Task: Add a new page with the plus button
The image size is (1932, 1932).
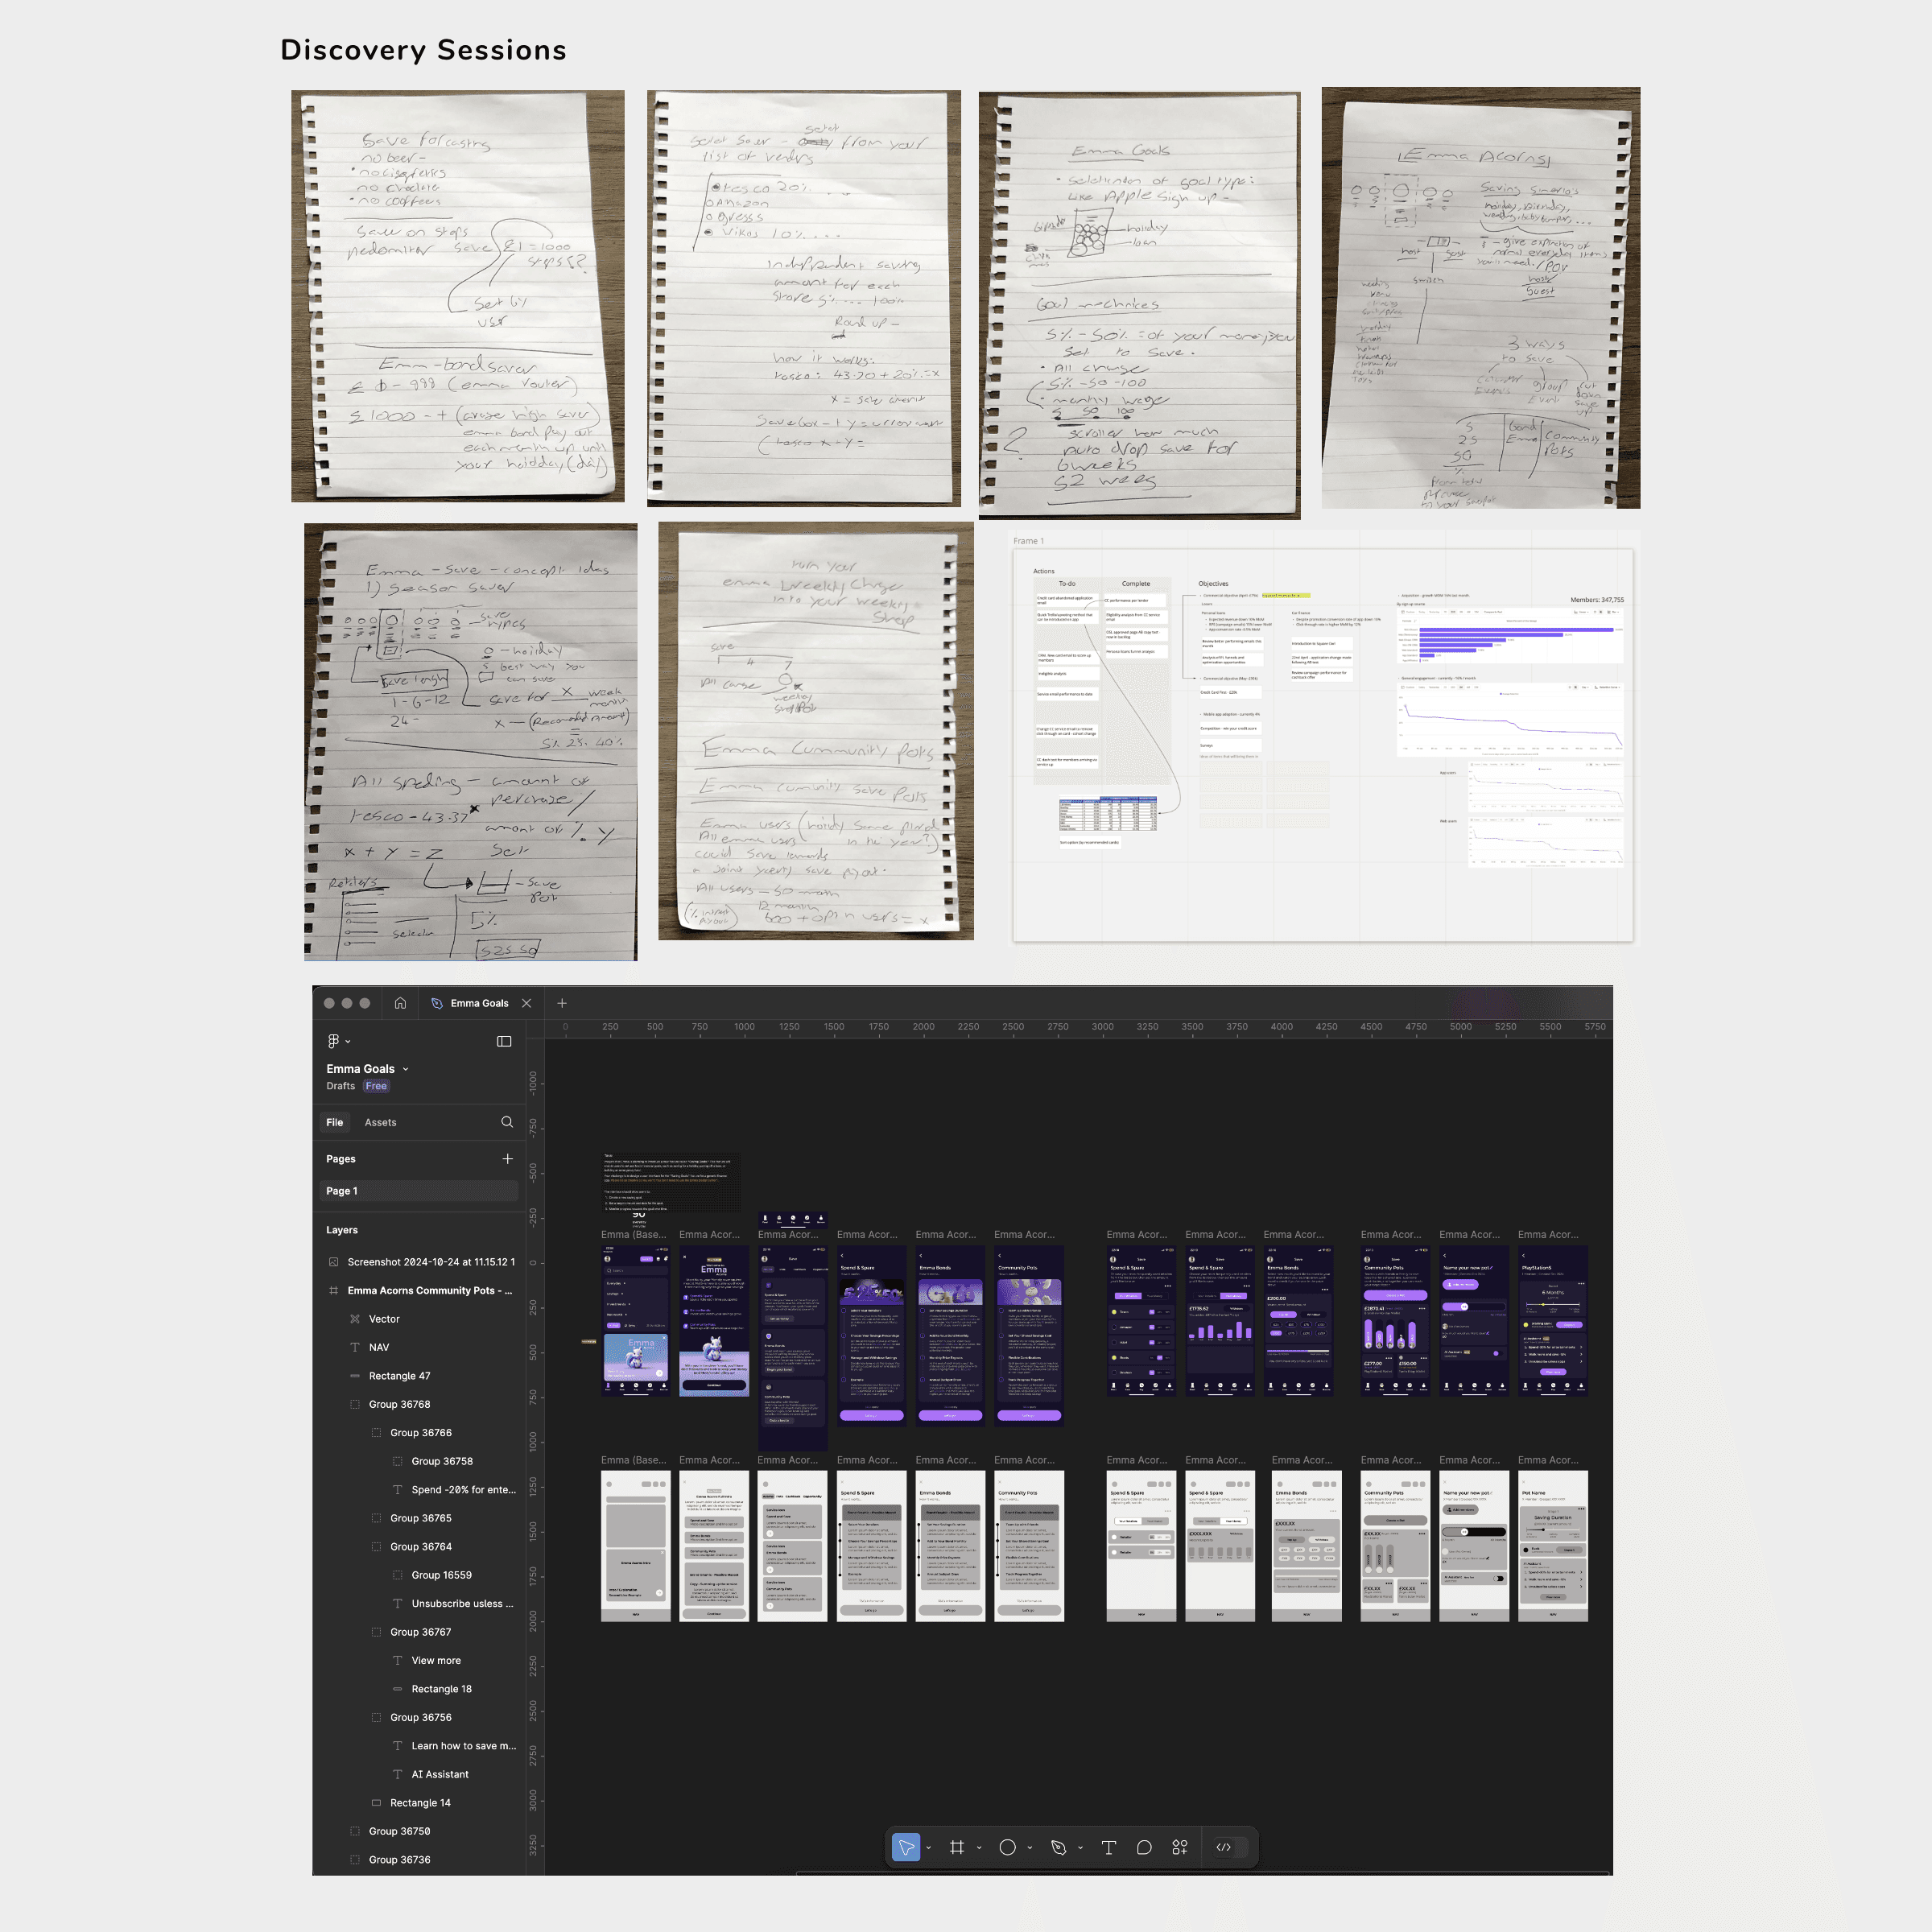Action: 507,1159
